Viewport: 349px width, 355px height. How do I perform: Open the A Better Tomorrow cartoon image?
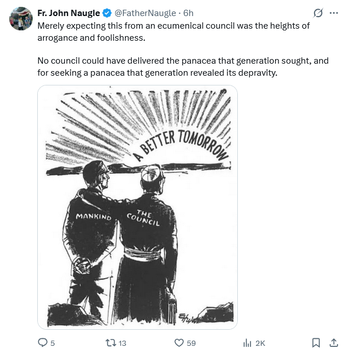138,207
